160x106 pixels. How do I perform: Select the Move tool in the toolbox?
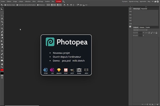pyautogui.click(x=2, y=9)
